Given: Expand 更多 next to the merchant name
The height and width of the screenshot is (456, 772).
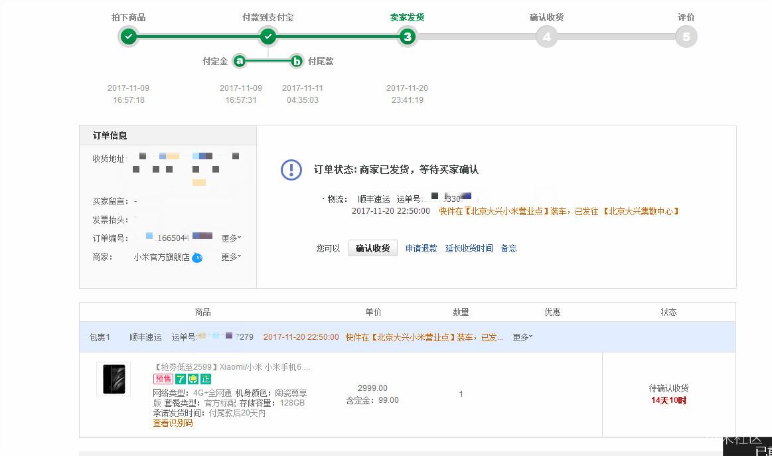Looking at the screenshot, I should pos(228,258).
